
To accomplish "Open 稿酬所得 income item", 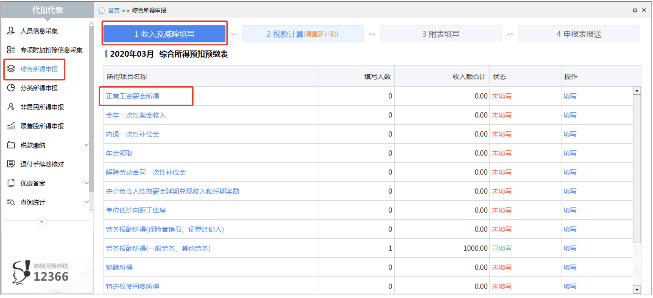I will click(x=119, y=267).
